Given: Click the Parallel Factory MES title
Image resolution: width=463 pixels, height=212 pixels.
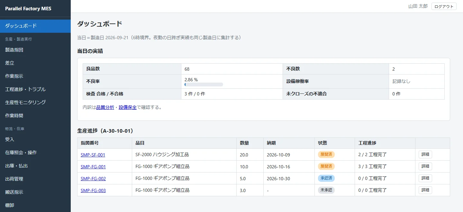Looking at the screenshot, I should click(x=28, y=9).
